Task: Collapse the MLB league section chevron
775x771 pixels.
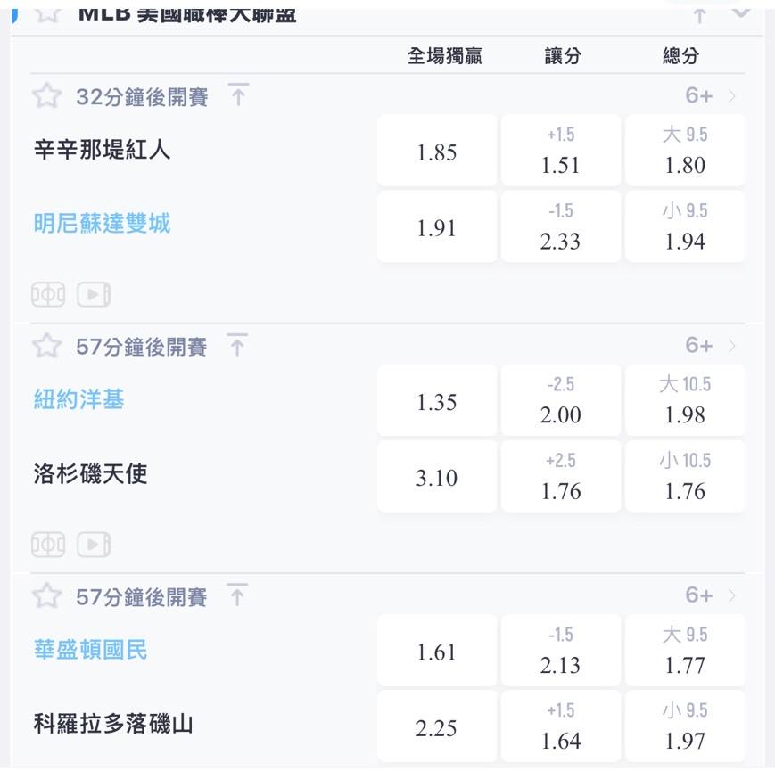Action: (741, 12)
